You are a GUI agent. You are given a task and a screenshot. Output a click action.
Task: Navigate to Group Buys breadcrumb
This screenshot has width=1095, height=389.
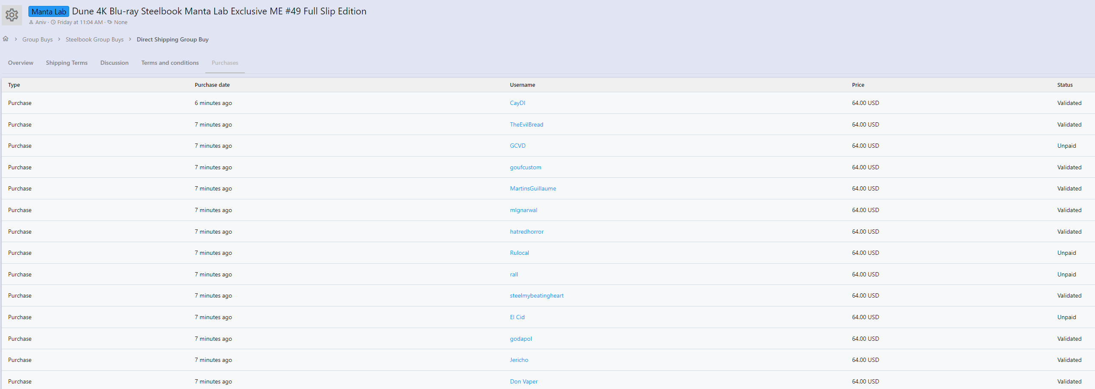(37, 39)
